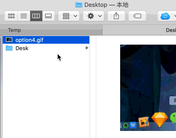The width and height of the screenshot is (176, 138).
Task: Open the cloud sync toolbar icon
Action: click(165, 16)
